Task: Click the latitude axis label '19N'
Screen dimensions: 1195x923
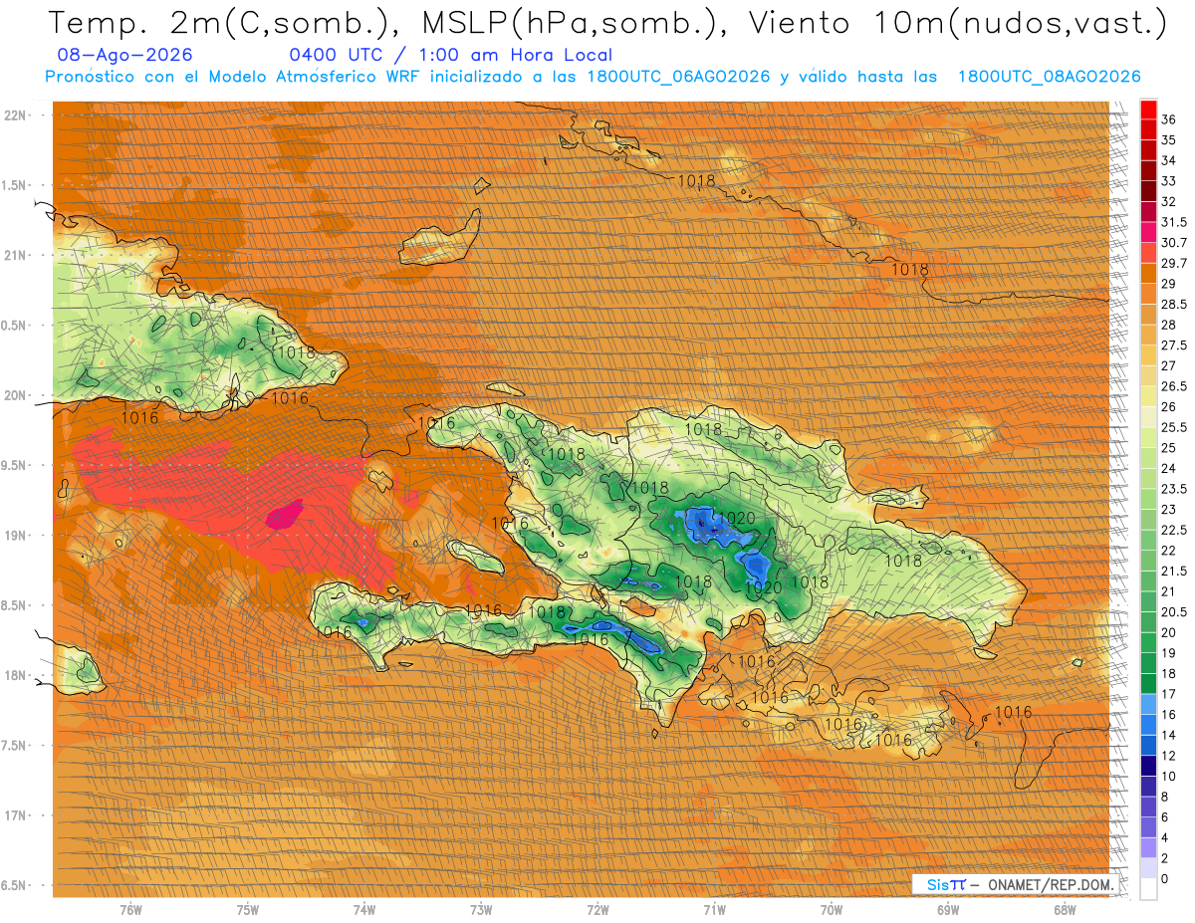Action: [x=15, y=536]
